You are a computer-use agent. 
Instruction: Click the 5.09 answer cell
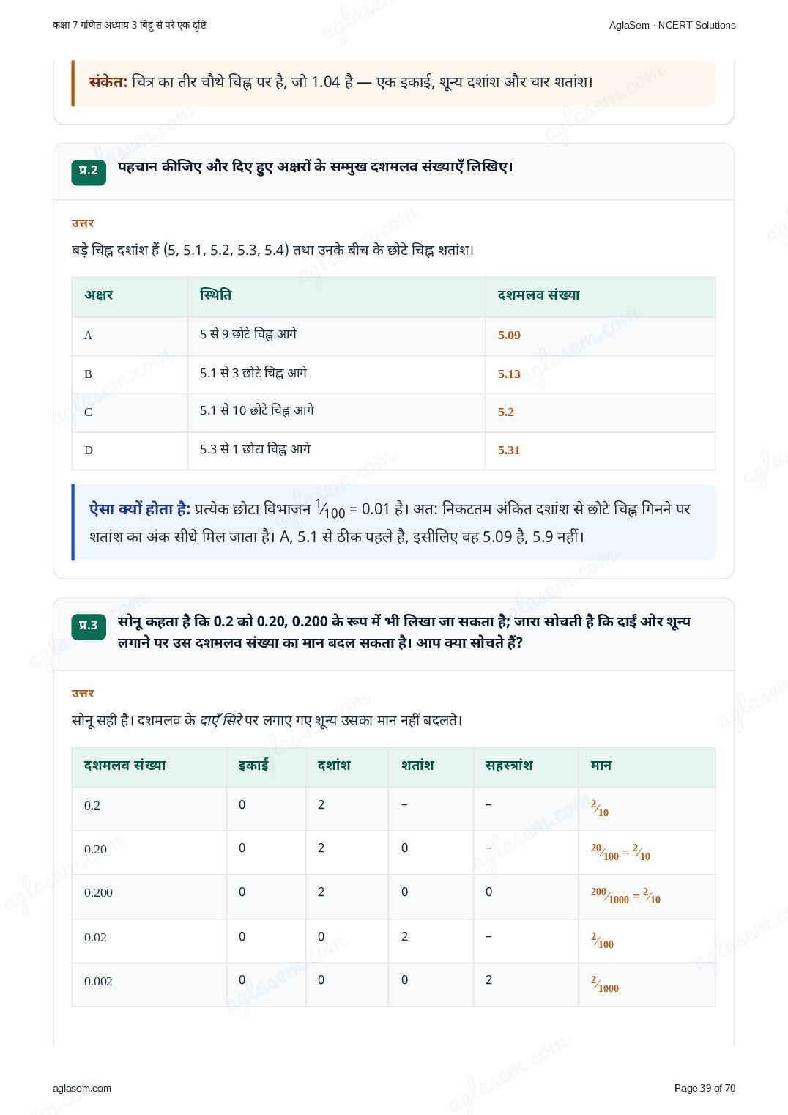[x=509, y=336]
